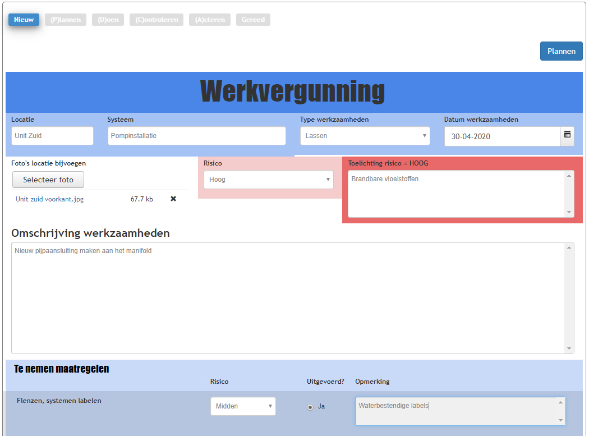589x436 pixels.
Task: Open the Midden risk dropdown
Action: [x=243, y=406]
